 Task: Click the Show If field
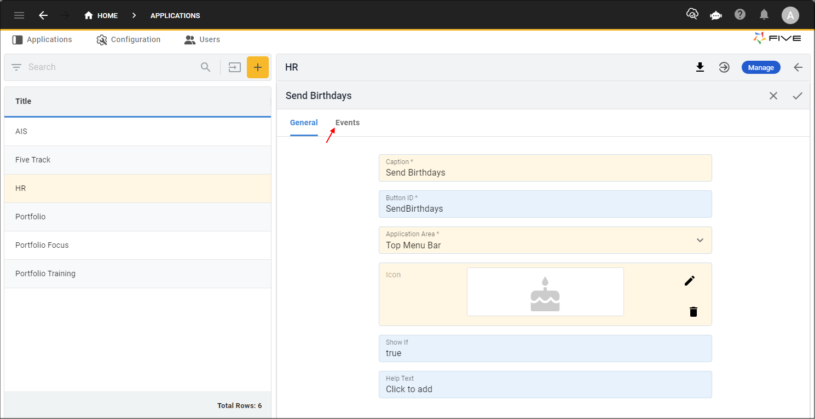tap(545, 348)
